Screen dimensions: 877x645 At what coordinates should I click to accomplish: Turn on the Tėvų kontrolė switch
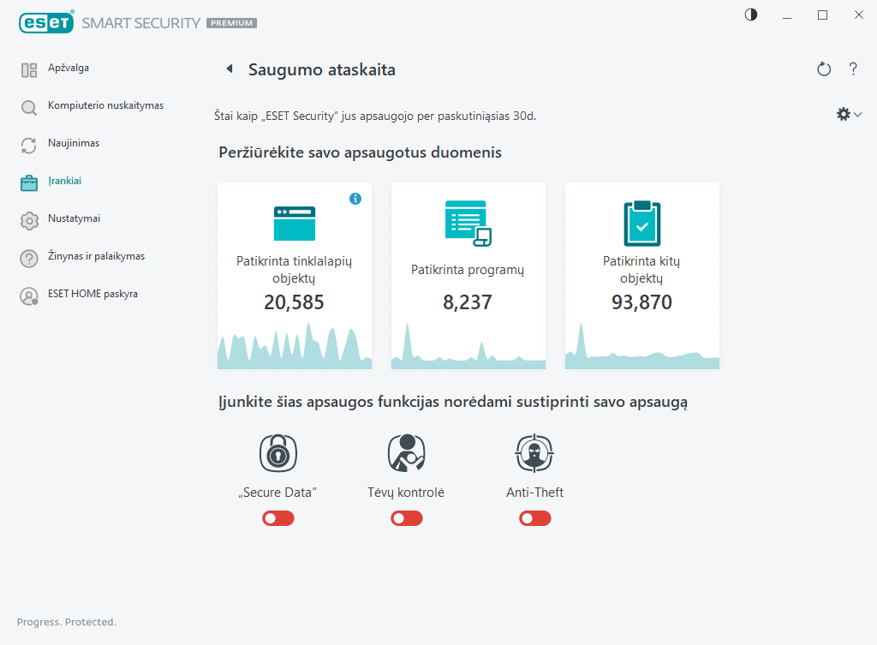click(407, 518)
